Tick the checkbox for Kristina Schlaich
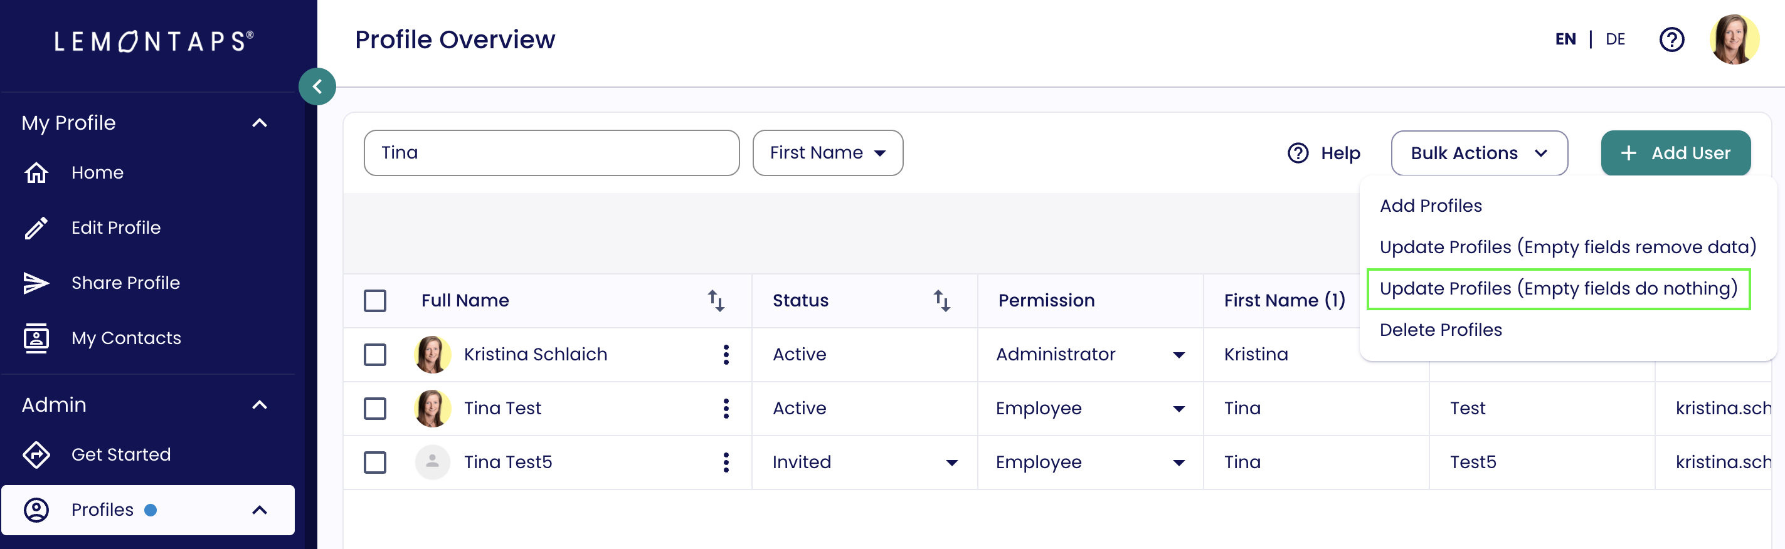The width and height of the screenshot is (1785, 549). tap(375, 355)
